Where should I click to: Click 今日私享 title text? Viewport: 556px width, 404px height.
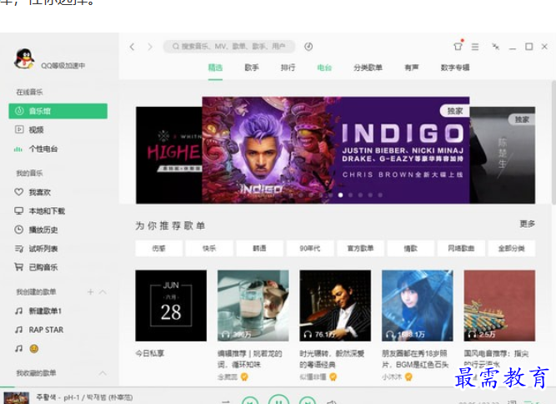click(x=150, y=354)
